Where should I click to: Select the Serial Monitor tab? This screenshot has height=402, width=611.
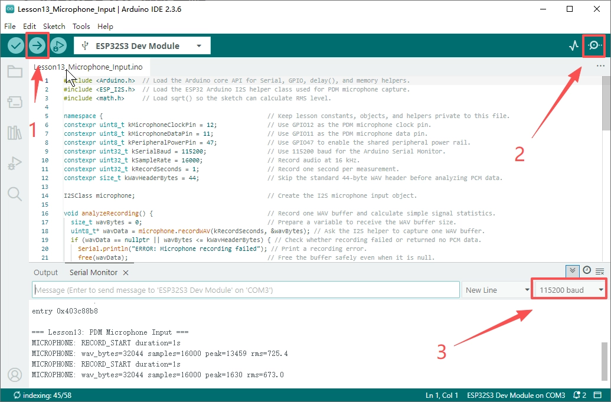93,273
